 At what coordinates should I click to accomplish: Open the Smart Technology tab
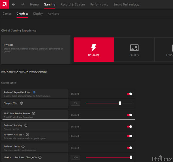[x=126, y=5]
